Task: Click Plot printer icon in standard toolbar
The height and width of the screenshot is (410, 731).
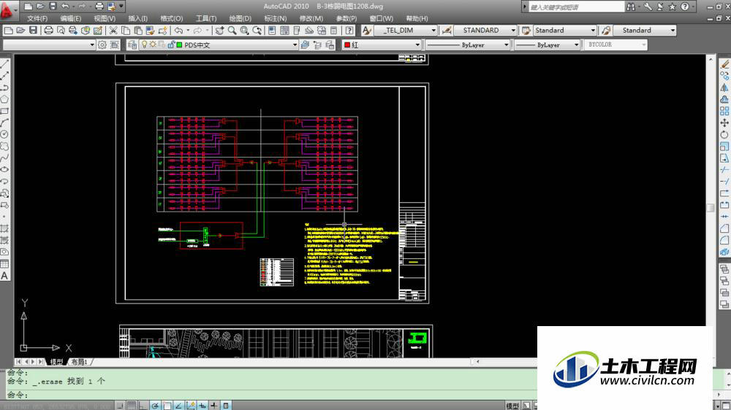Action: tap(48, 31)
